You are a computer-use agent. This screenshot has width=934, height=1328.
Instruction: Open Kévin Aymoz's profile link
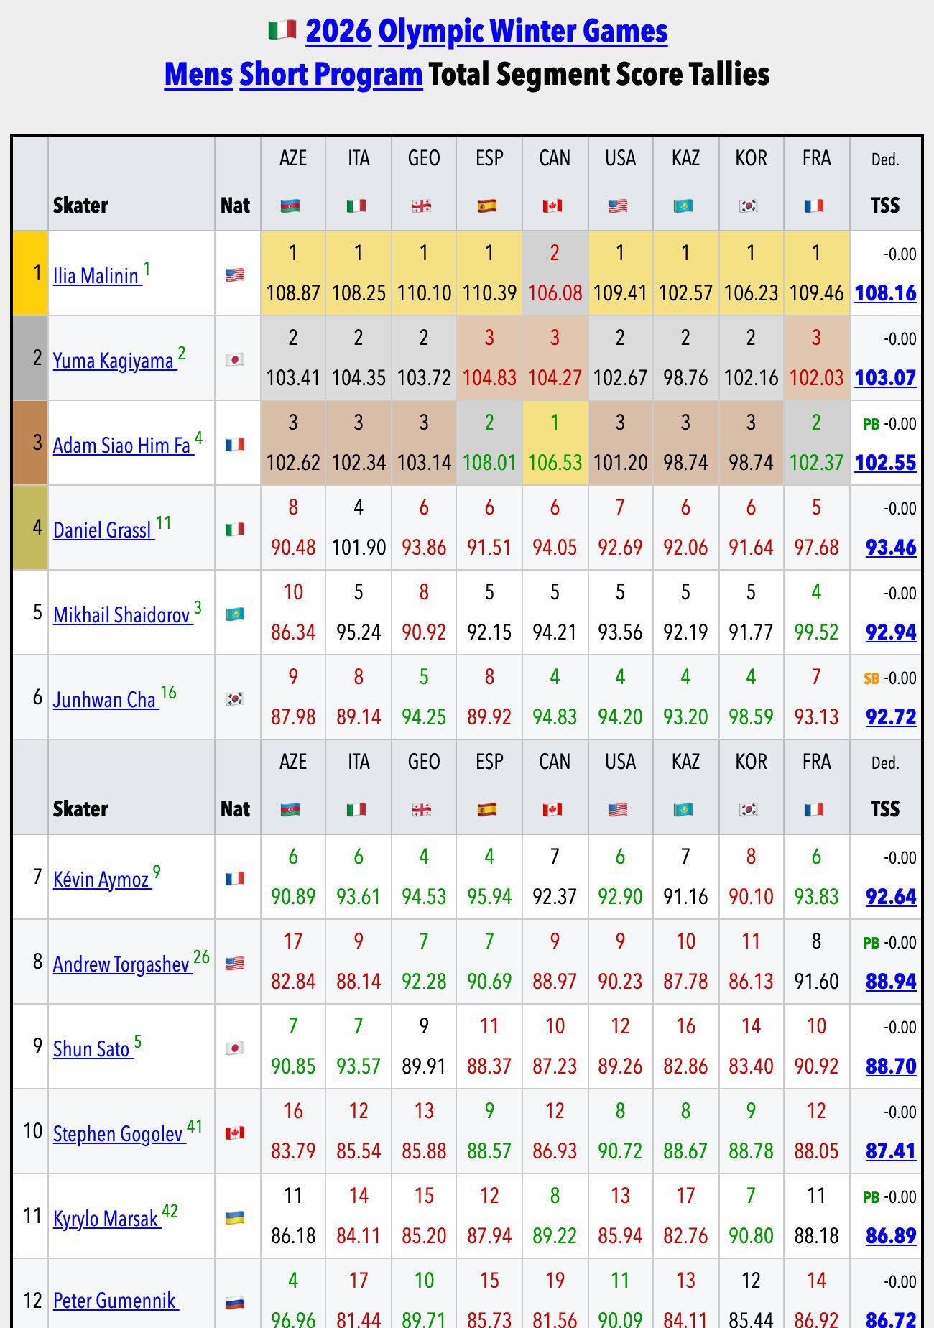(x=102, y=880)
